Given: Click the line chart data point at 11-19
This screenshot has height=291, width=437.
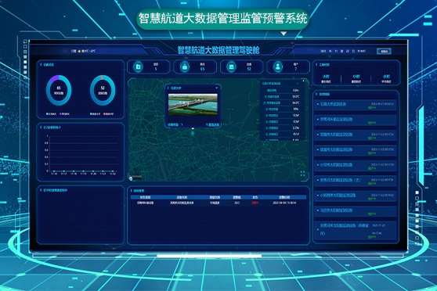Looking at the screenshot, I should click(x=83, y=171).
